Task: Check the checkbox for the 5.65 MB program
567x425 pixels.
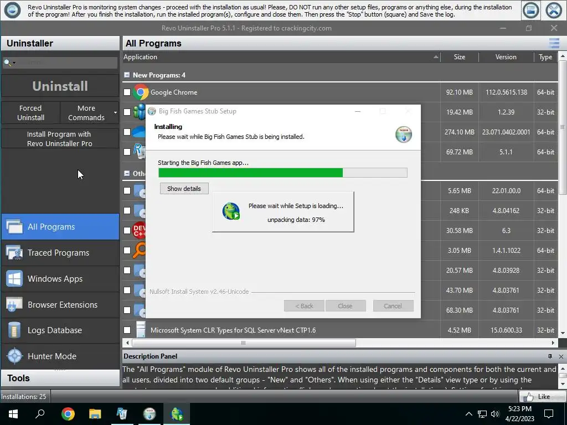Action: (x=127, y=190)
